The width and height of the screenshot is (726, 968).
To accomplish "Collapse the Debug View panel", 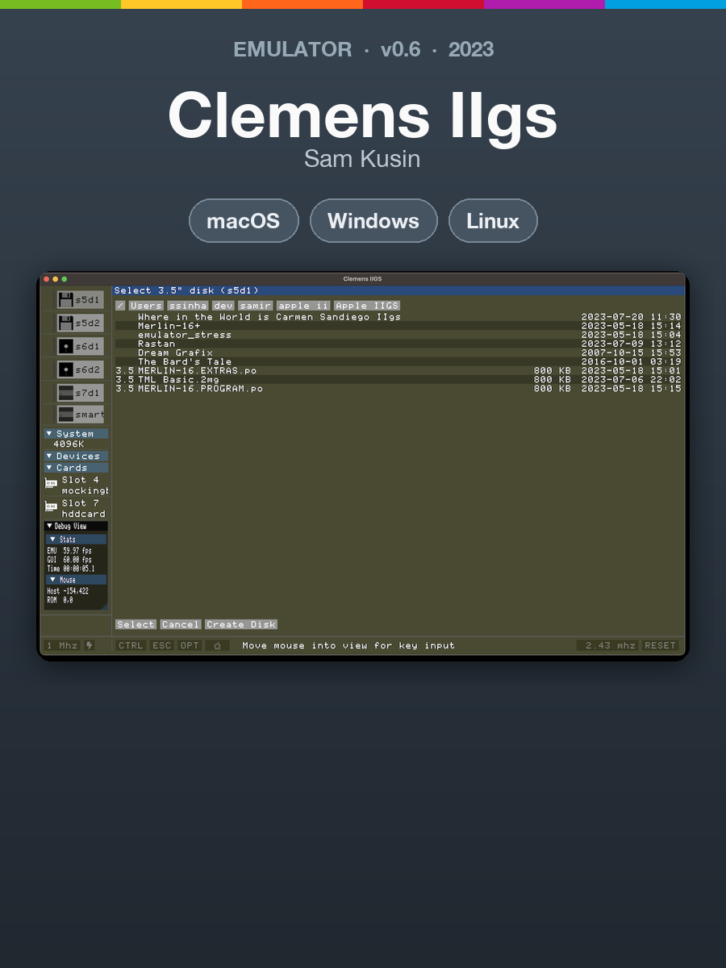I will [76, 526].
